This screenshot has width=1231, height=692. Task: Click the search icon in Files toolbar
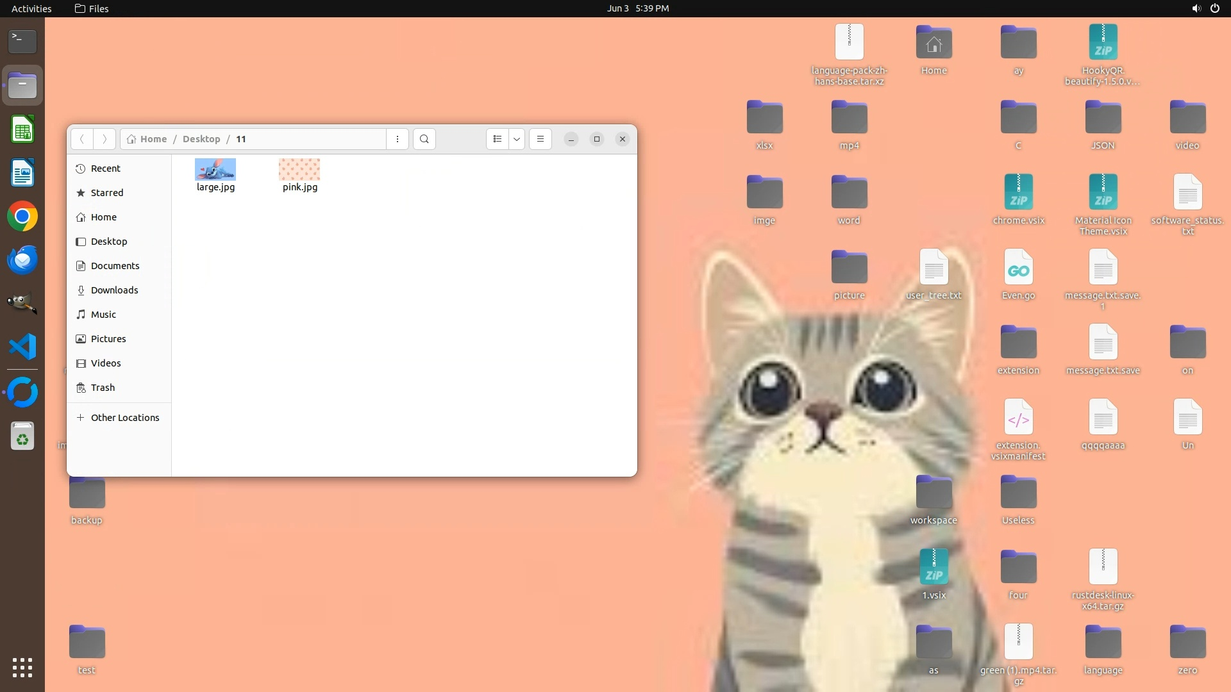click(x=424, y=139)
